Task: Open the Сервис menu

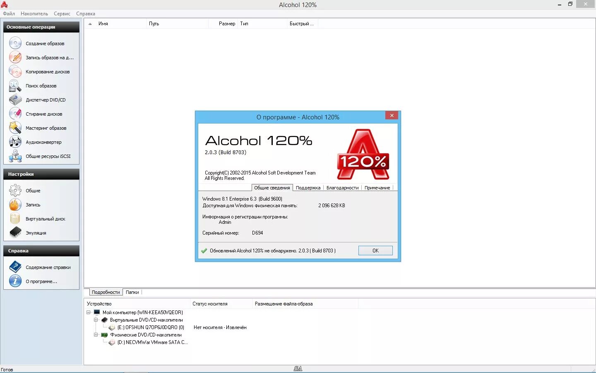Action: (x=62, y=14)
